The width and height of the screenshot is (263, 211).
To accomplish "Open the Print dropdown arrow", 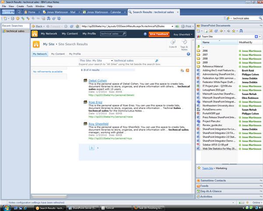I will click(x=193, y=26).
